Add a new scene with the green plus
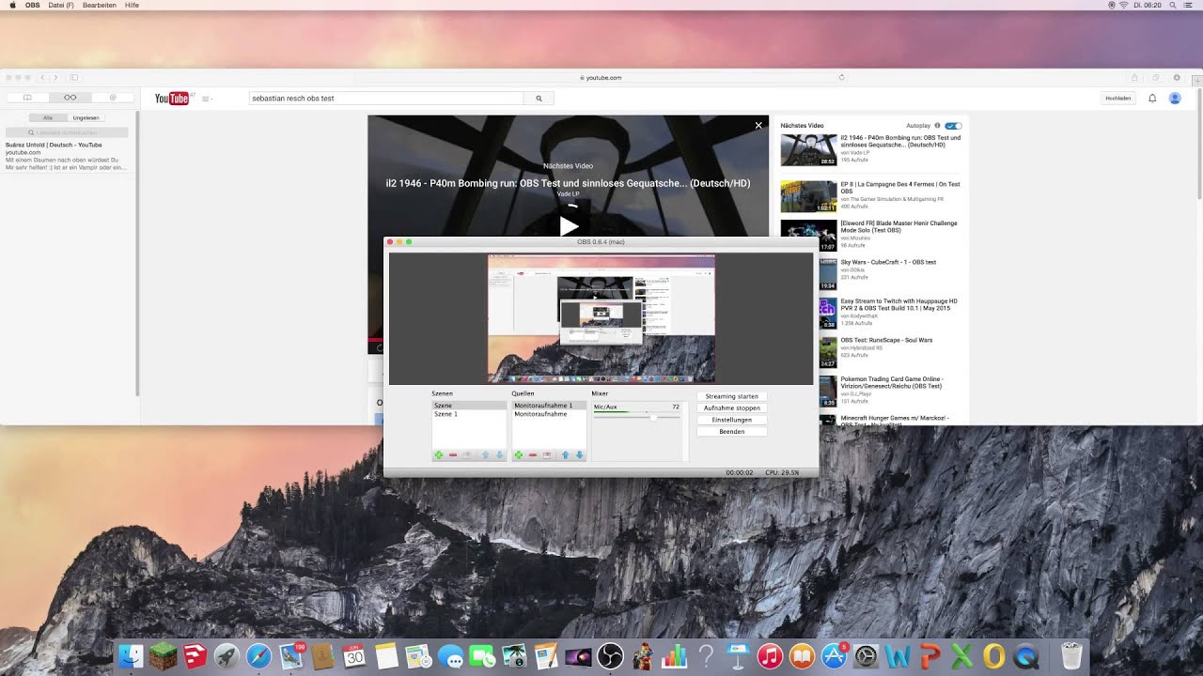Viewport: 1203px width, 676px height. point(439,454)
